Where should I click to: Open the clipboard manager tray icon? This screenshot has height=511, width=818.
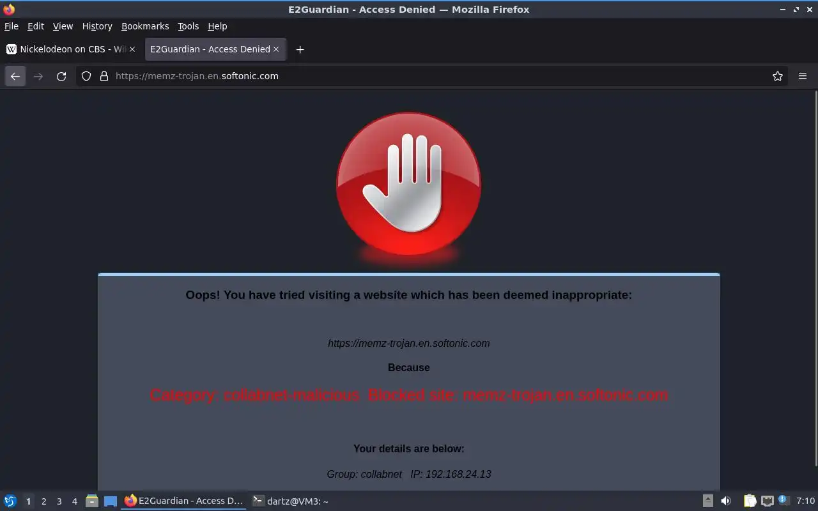[x=750, y=501]
